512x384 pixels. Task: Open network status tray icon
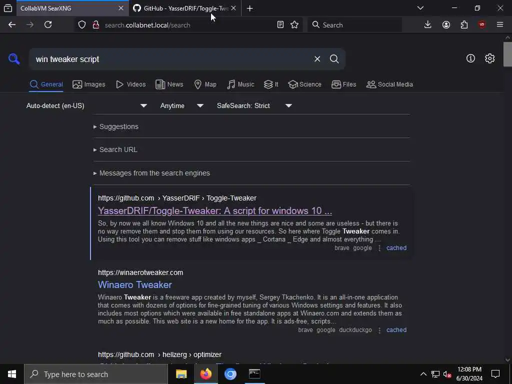435,374
